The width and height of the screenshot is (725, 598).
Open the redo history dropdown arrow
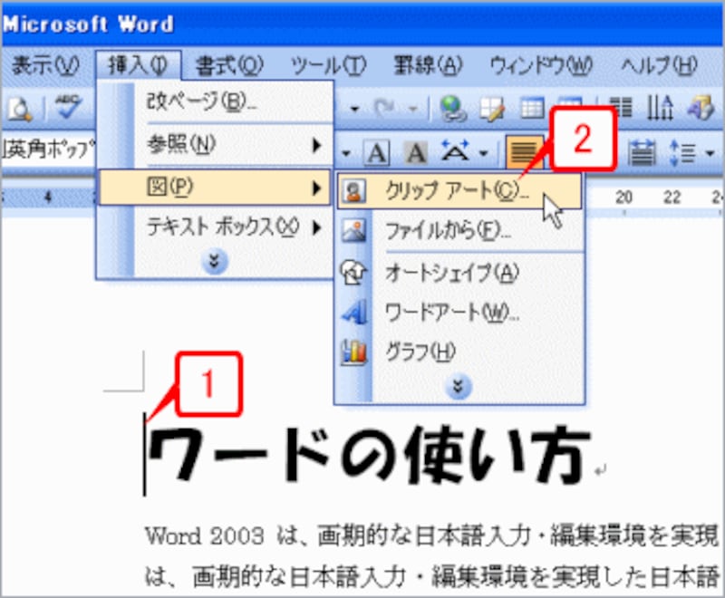(413, 109)
